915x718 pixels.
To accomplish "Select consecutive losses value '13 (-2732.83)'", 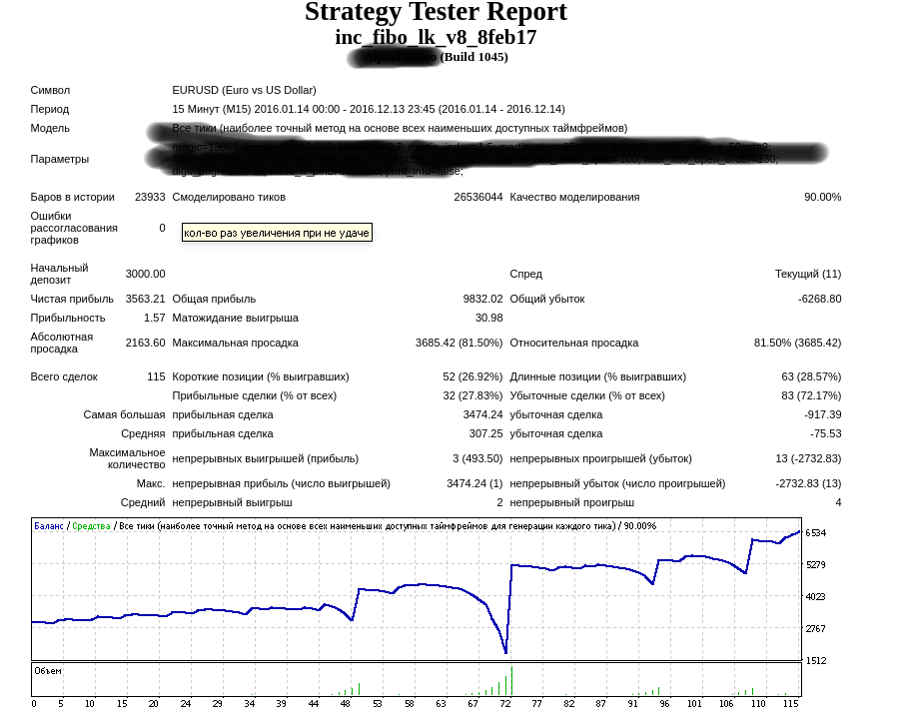I will coord(808,459).
